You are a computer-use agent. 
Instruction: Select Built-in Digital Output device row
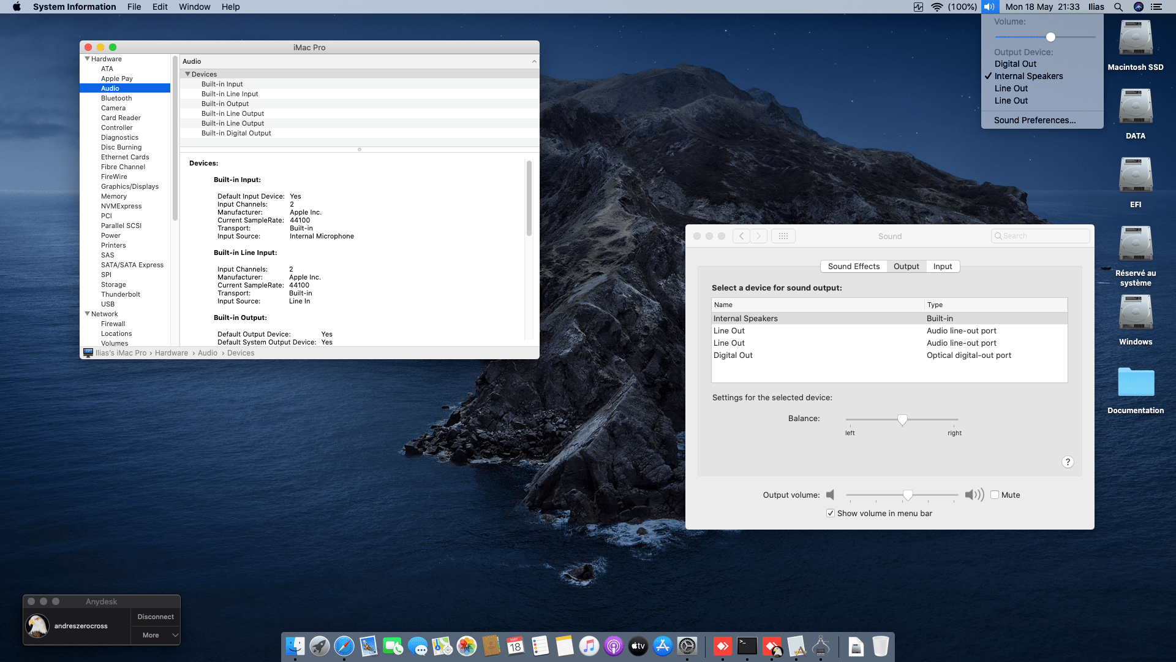360,133
